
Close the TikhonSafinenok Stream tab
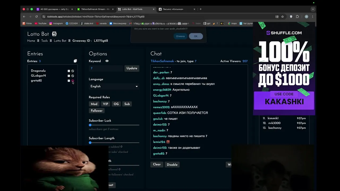[113, 9]
